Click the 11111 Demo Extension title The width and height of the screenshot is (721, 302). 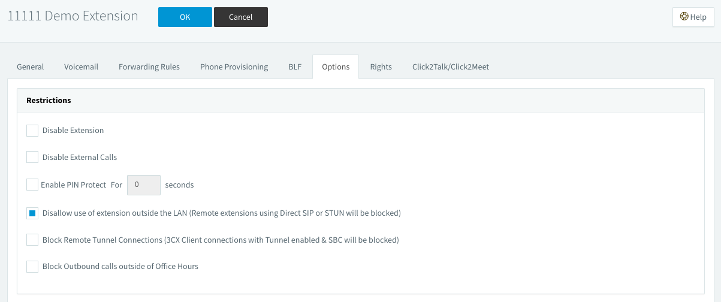[73, 16]
